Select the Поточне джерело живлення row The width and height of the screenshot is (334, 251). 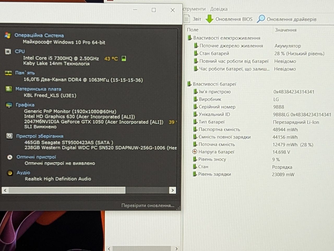[228, 46]
